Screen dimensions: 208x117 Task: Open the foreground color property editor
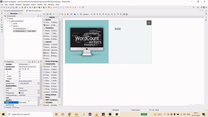[38, 93]
